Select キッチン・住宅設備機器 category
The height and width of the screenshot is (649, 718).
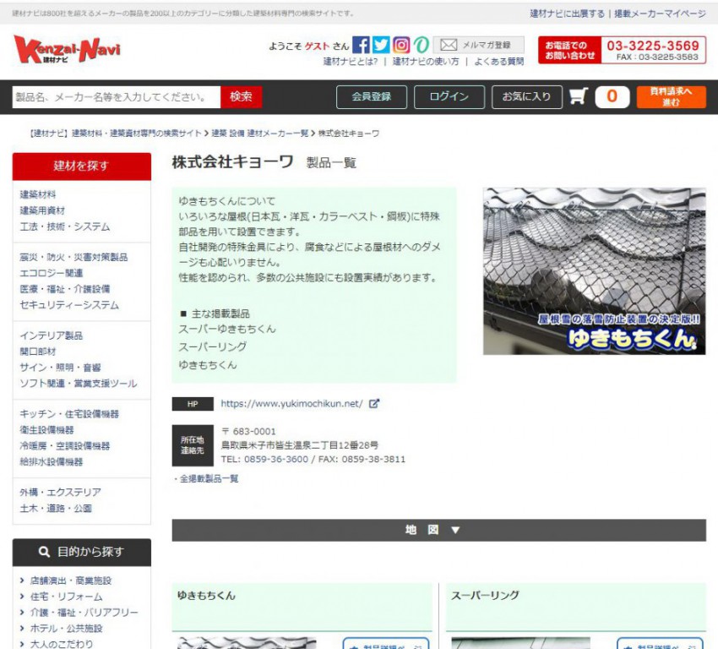click(x=69, y=413)
